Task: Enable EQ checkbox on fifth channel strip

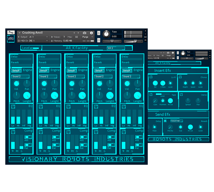Action: (x=124, y=107)
